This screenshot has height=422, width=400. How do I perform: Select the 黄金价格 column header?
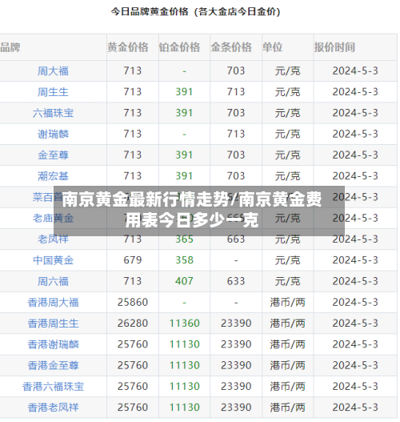[128, 47]
